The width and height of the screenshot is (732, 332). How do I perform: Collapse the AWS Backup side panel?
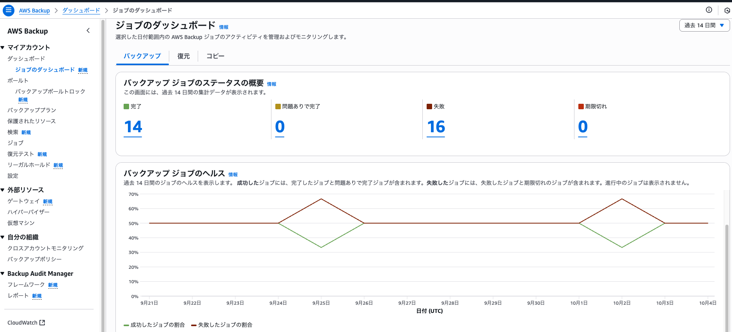pos(88,30)
